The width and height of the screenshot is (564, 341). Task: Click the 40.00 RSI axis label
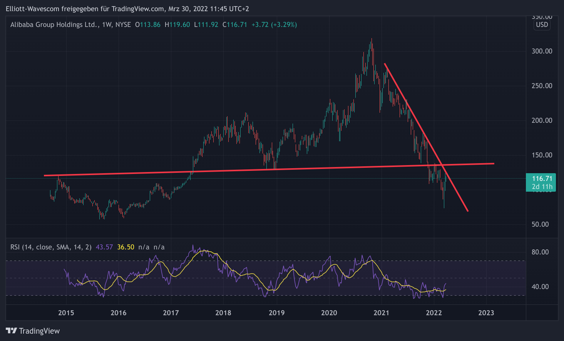click(x=540, y=287)
